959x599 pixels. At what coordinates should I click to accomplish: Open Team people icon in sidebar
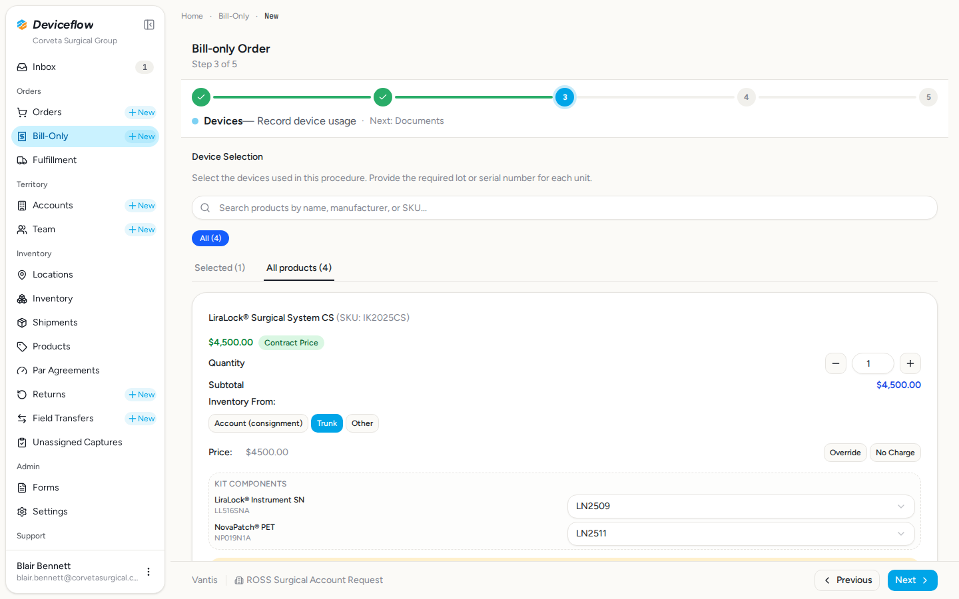[x=22, y=230]
